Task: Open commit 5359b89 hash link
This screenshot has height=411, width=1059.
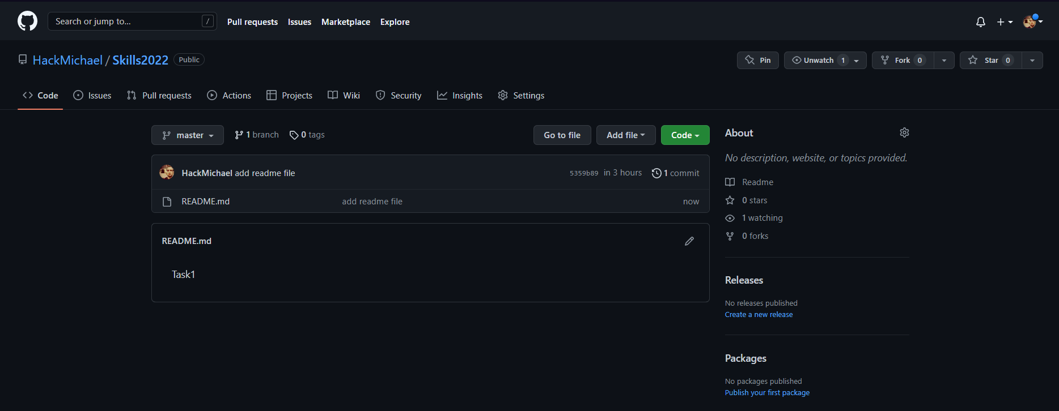Action: [584, 173]
